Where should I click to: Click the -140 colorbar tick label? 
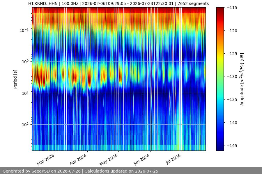tap(232, 123)
